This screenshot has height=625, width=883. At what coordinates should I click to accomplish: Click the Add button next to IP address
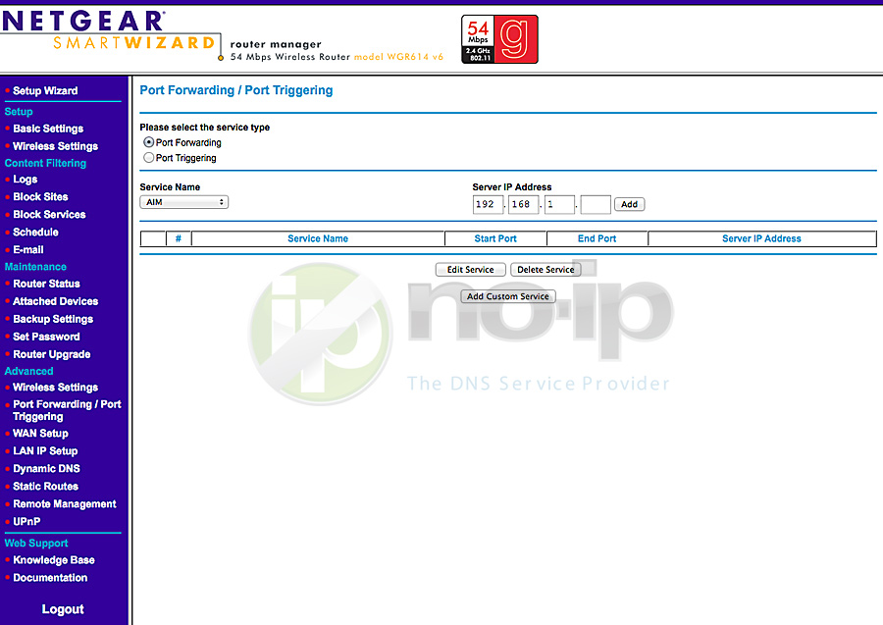[x=629, y=204]
